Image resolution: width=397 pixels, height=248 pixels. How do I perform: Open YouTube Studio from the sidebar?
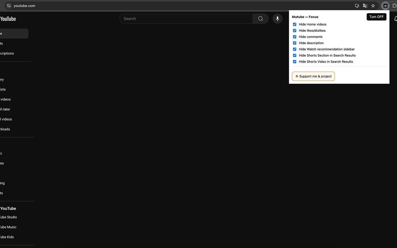(x=8, y=217)
